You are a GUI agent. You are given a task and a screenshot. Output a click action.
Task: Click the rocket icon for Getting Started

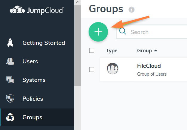pyautogui.click(x=10, y=43)
